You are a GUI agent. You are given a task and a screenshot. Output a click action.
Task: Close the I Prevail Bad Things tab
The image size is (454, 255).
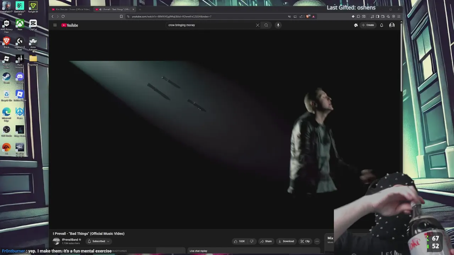pyautogui.click(x=133, y=10)
